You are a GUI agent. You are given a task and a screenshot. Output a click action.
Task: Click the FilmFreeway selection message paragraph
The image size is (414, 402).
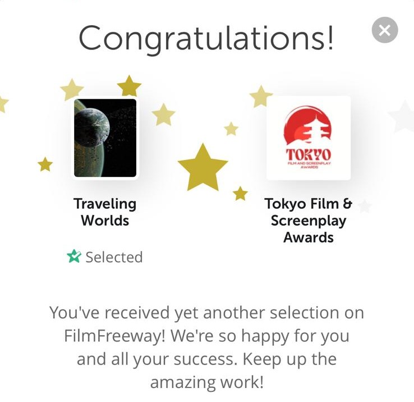[x=206, y=347]
